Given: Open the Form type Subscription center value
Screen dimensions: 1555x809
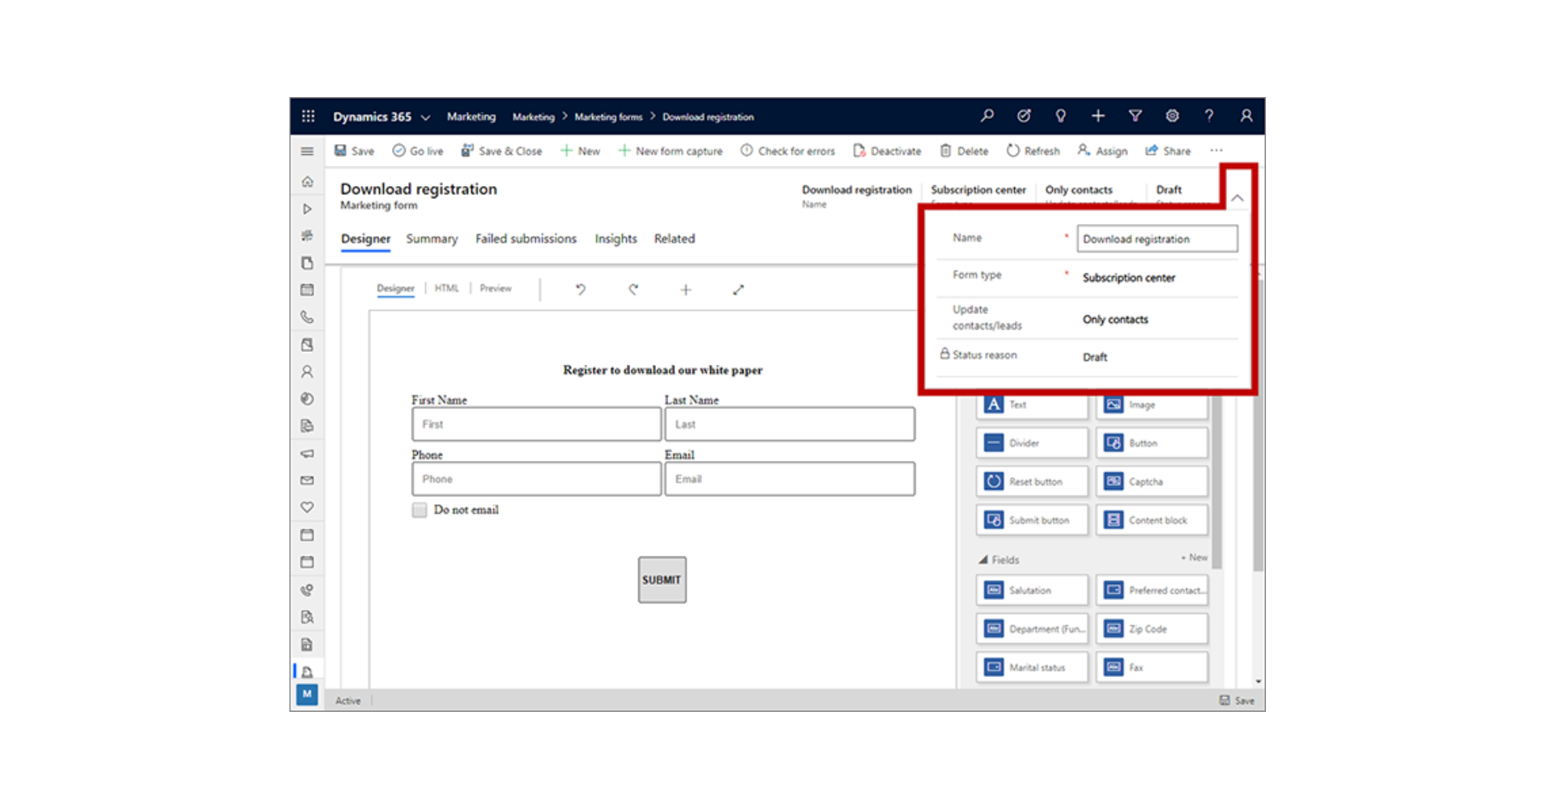Looking at the screenshot, I should coord(1128,277).
